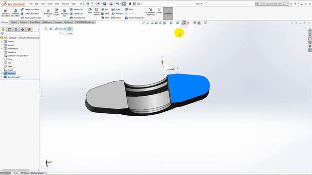Choose Boundary Boss/Base feature
The height and width of the screenshot is (175, 312).
[x=31, y=17]
